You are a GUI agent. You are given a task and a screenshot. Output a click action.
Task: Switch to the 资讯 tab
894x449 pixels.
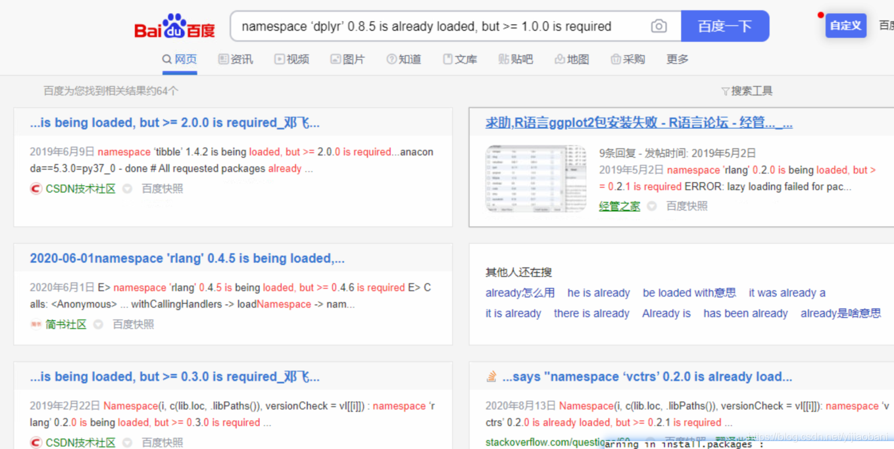coord(236,59)
